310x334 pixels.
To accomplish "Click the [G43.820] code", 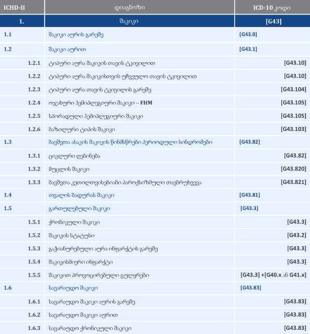I will (293, 169).
